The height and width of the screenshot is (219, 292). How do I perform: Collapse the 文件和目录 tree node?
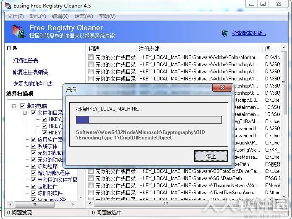(25, 113)
